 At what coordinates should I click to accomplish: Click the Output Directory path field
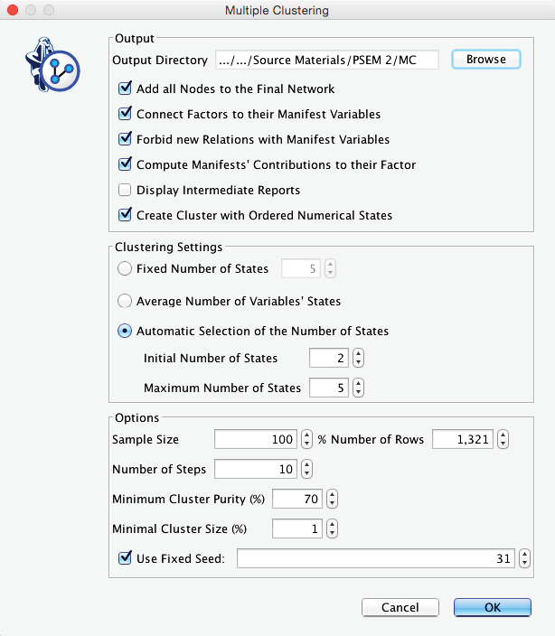[326, 61]
